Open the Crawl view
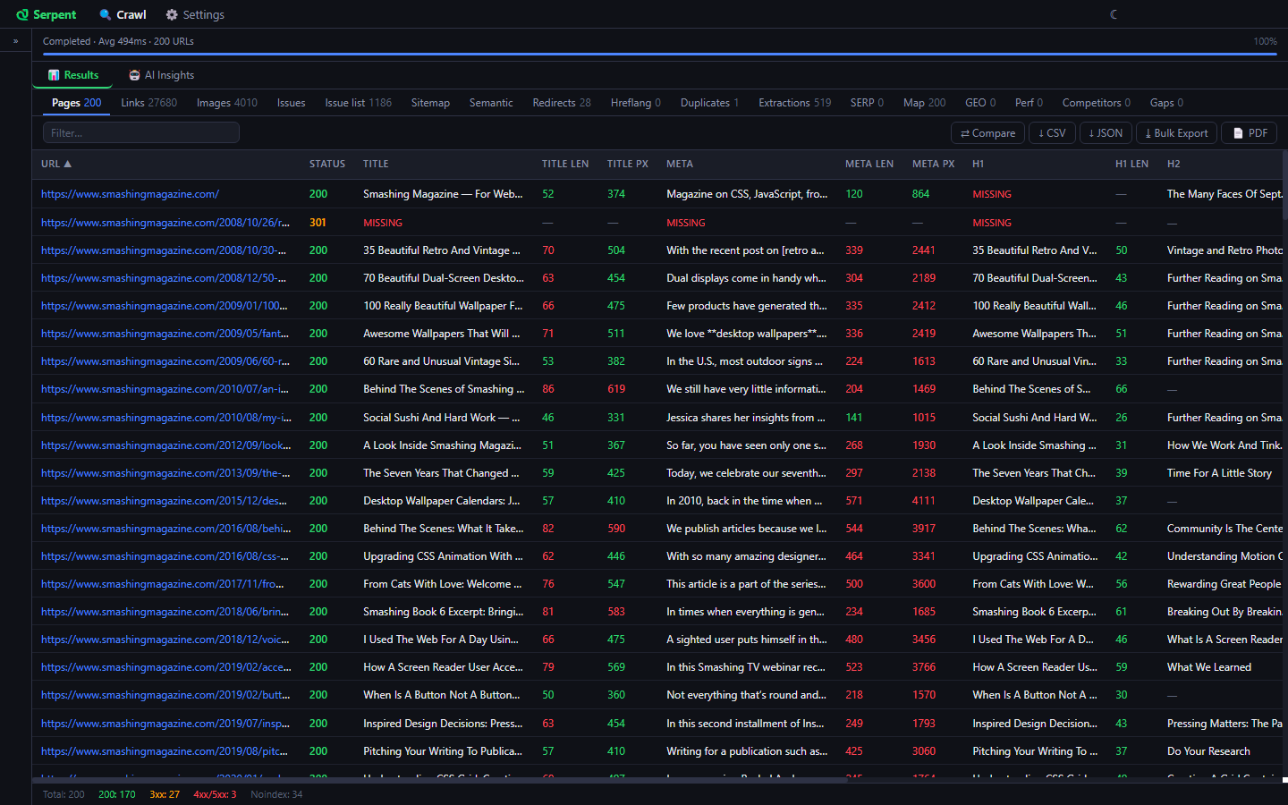1288x805 pixels. point(123,14)
